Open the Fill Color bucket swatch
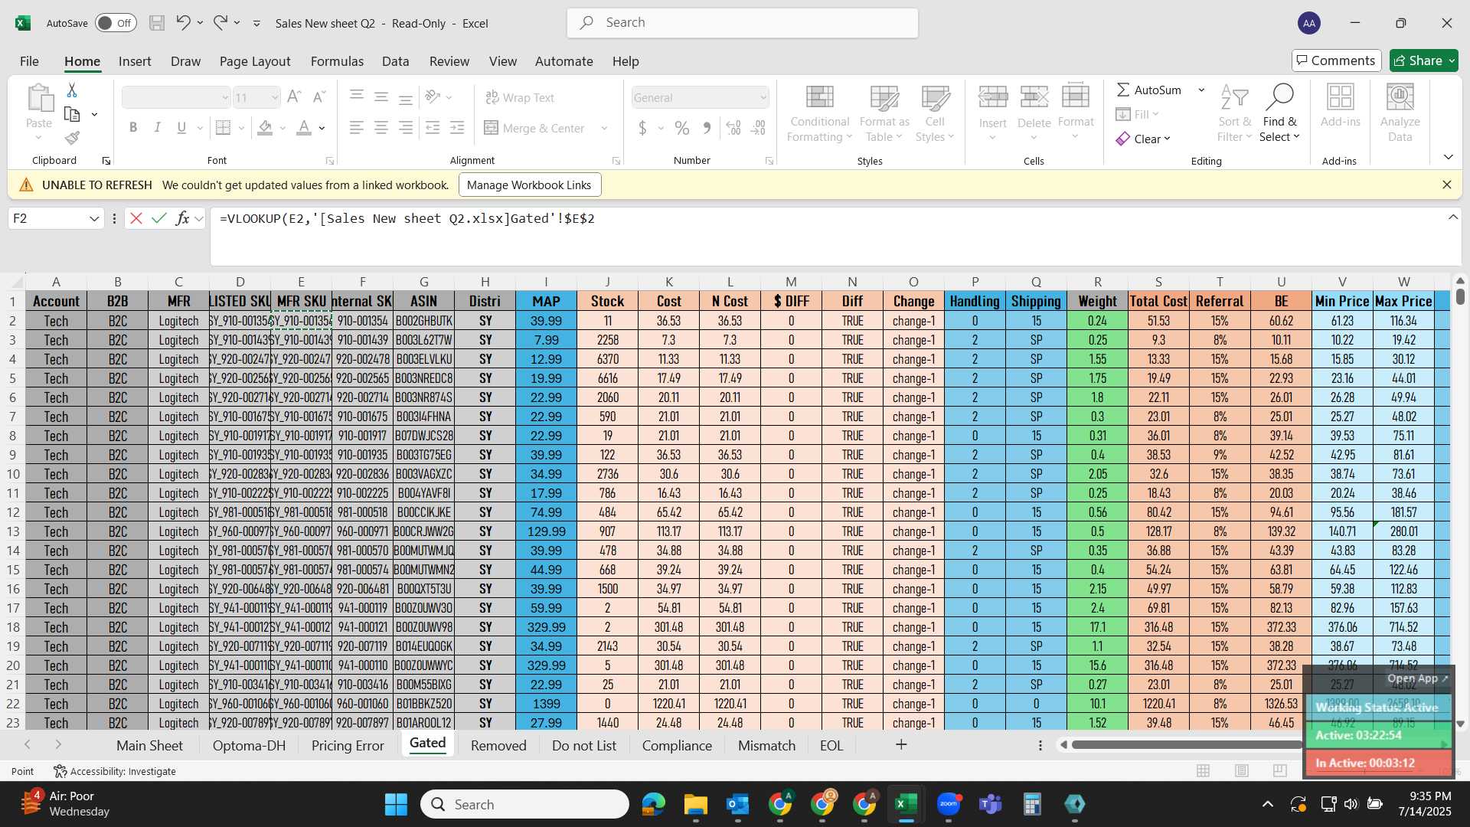Image resolution: width=1470 pixels, height=827 pixels. (x=265, y=128)
